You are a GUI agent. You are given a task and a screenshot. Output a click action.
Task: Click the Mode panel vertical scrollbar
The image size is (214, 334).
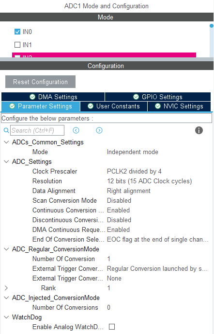point(212,40)
